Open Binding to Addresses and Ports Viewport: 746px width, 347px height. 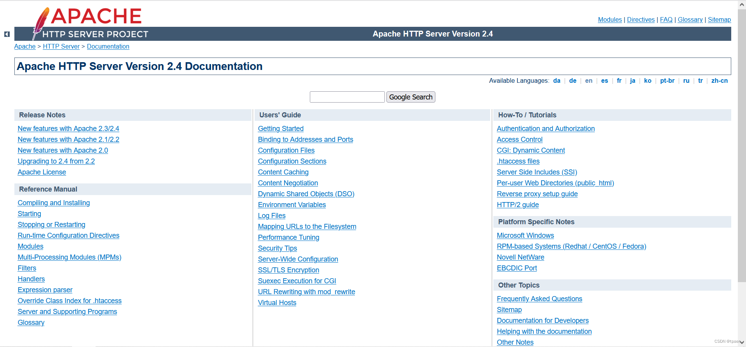tap(306, 139)
